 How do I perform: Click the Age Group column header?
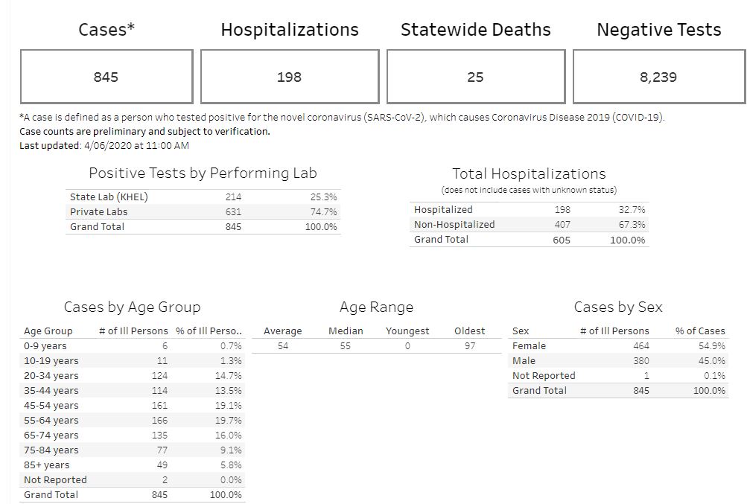(48, 331)
